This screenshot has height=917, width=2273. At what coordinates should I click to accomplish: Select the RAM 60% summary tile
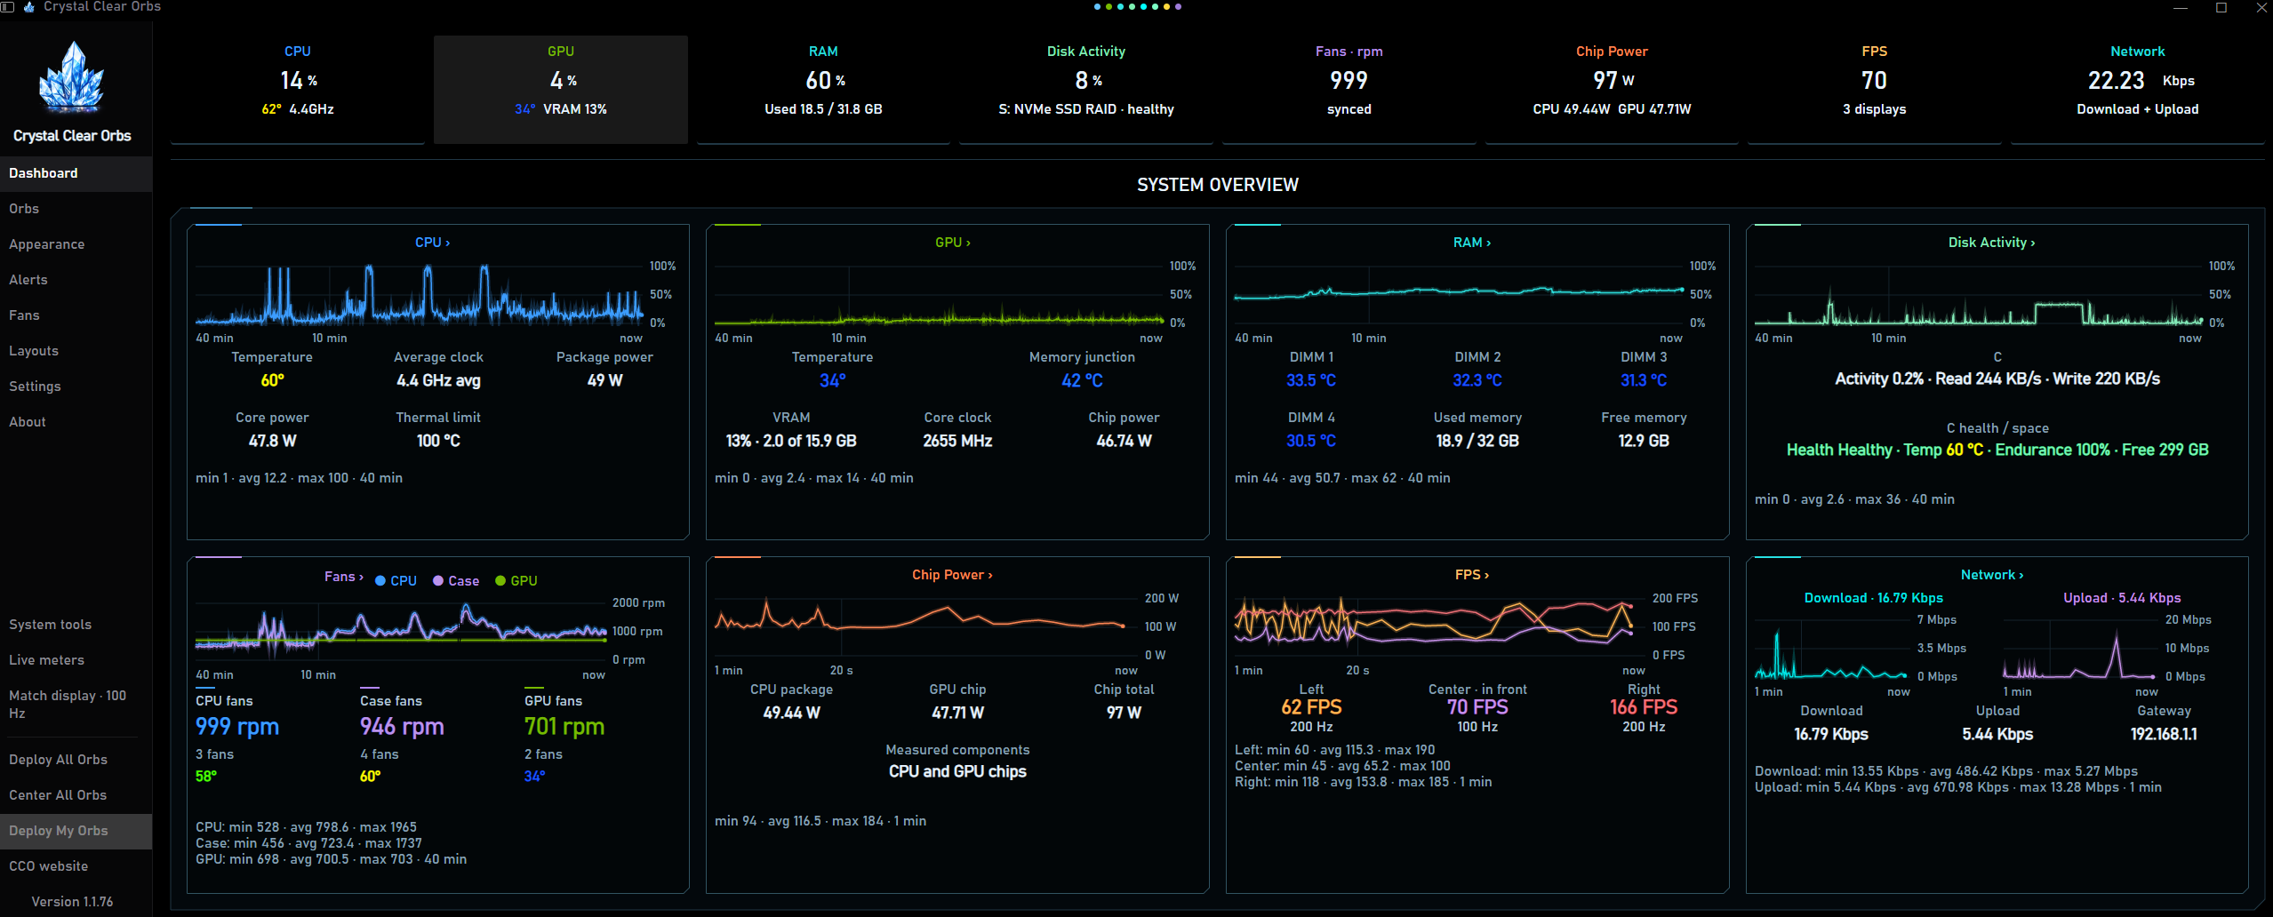pyautogui.click(x=823, y=89)
